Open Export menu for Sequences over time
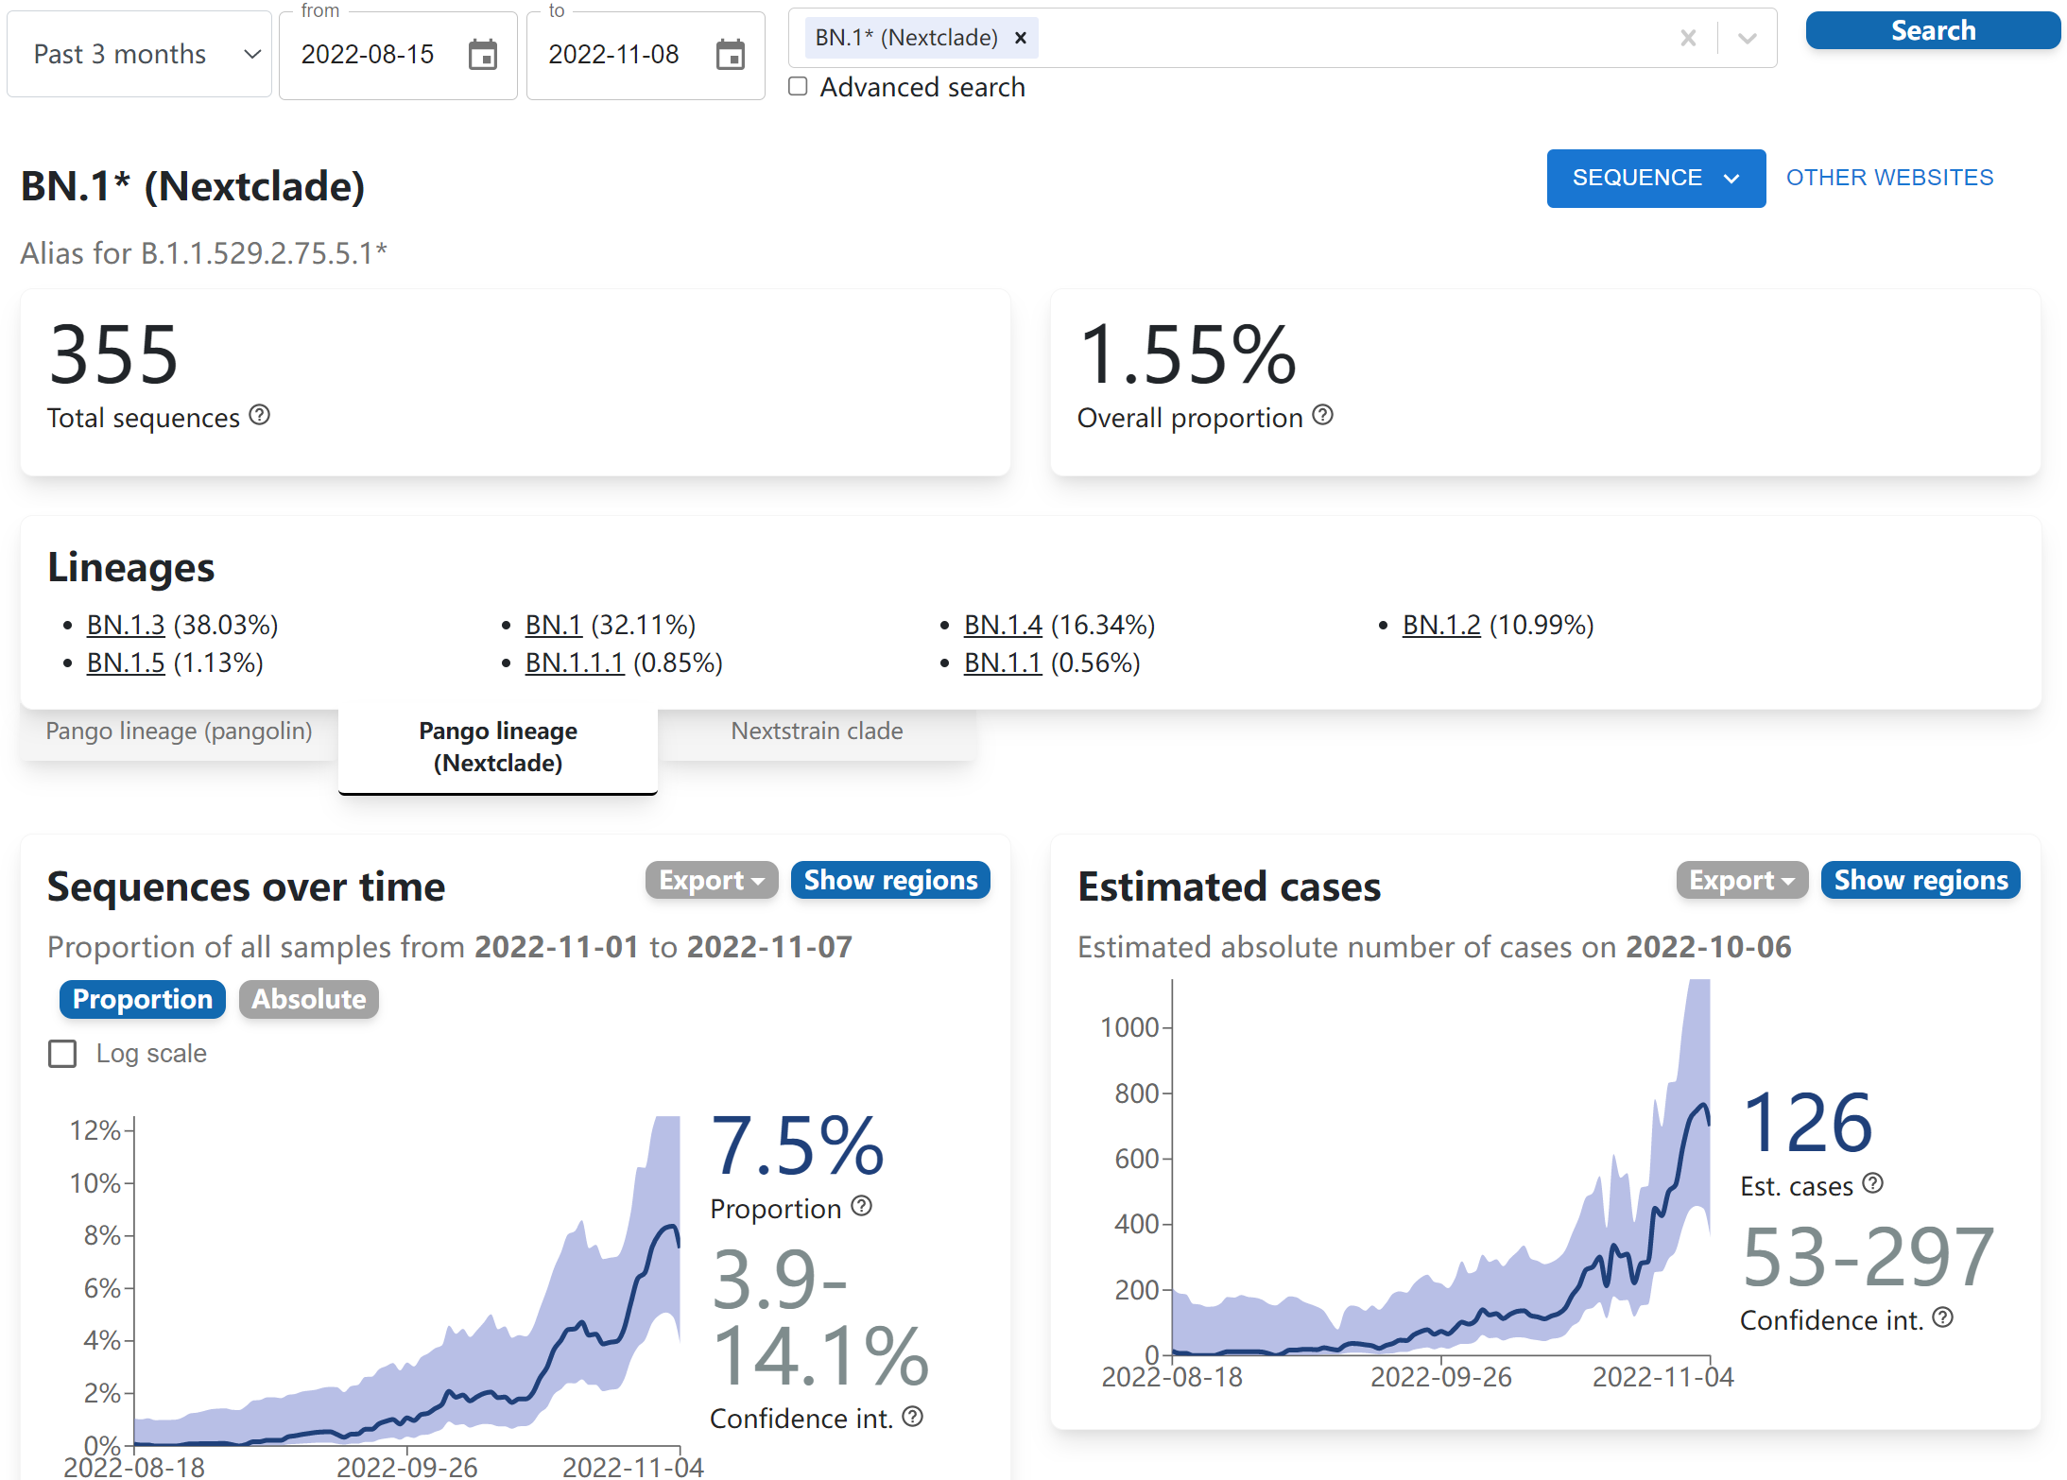The image size is (2067, 1480). (x=711, y=880)
